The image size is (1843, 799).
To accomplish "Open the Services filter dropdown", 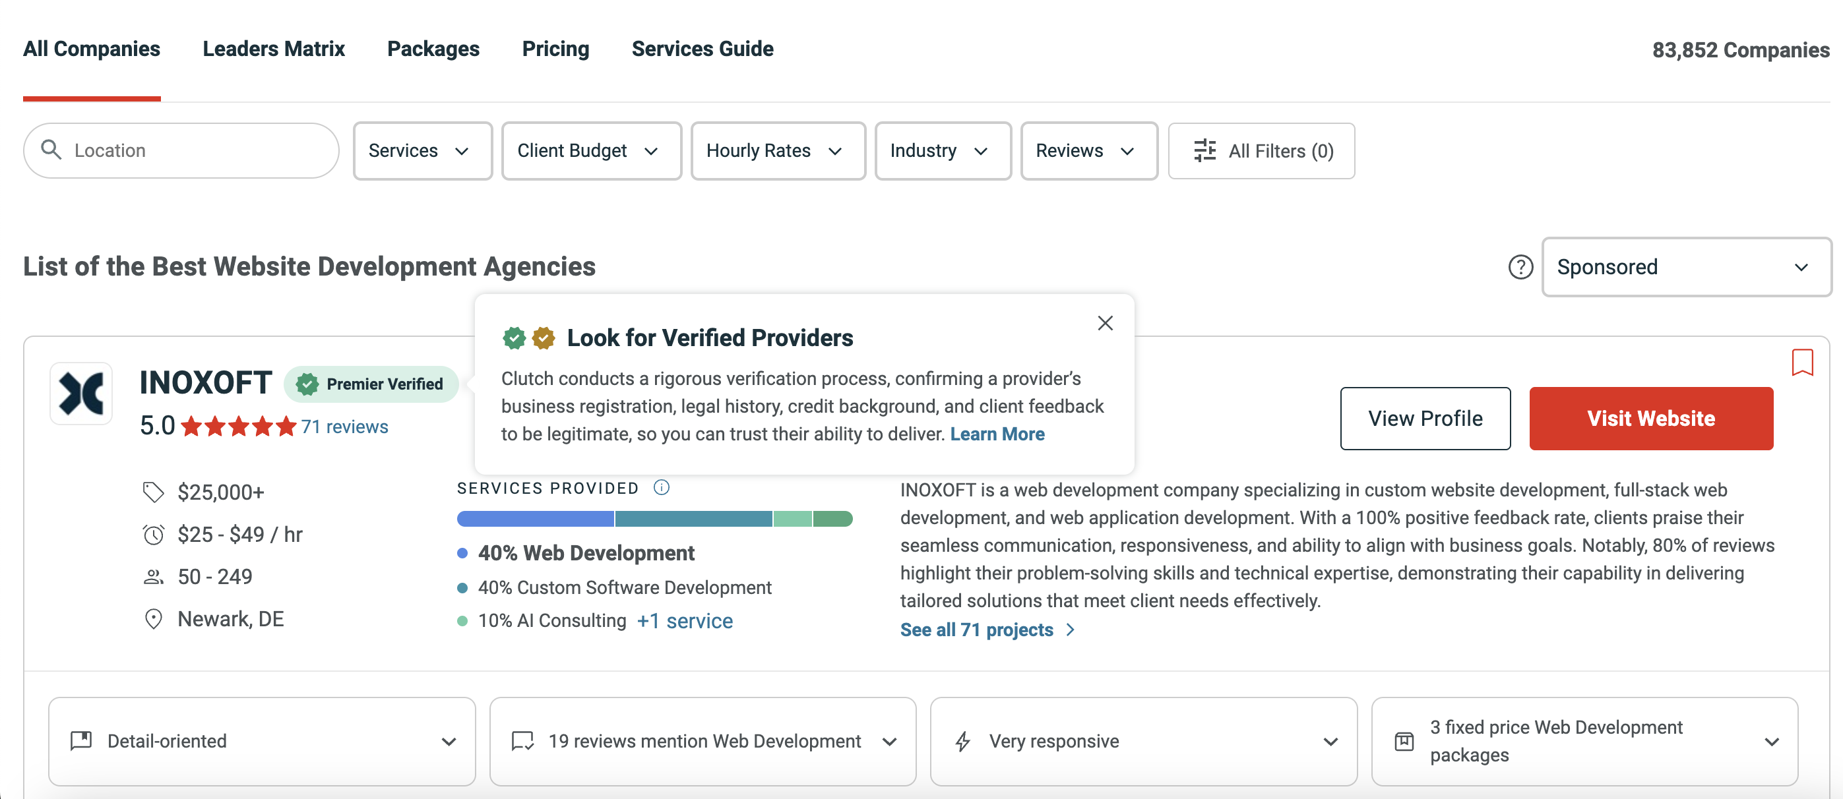I will click(422, 150).
